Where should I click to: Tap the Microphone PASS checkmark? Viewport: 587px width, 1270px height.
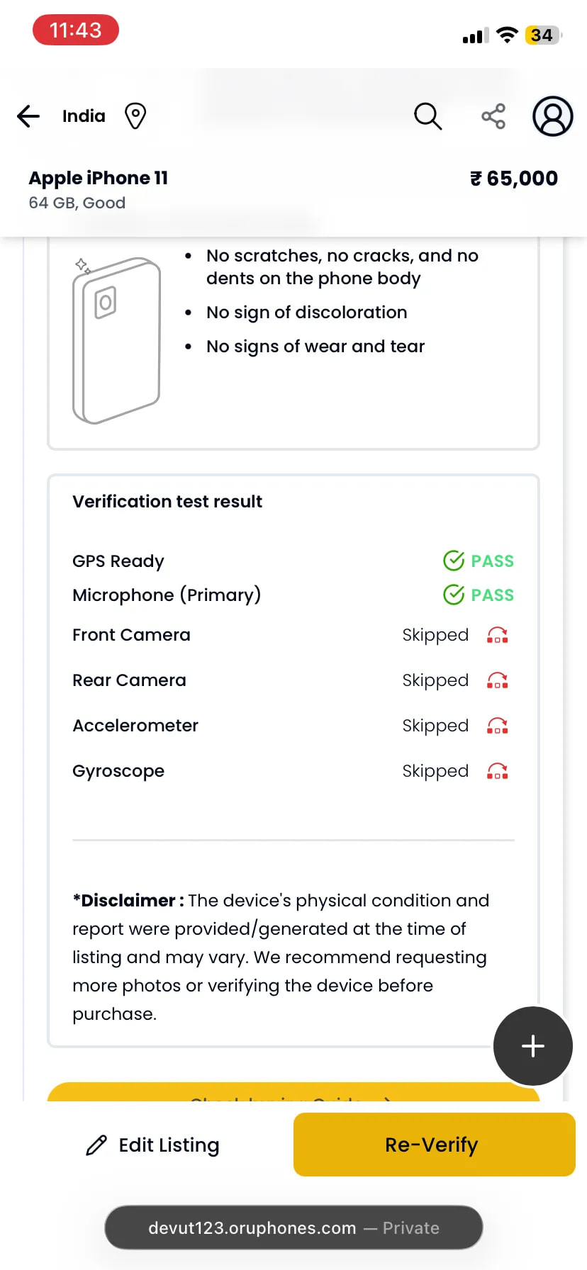point(454,595)
